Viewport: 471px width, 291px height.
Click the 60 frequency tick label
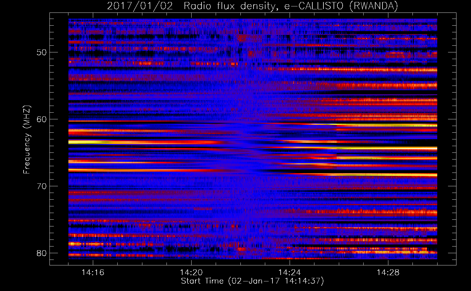[x=42, y=119]
